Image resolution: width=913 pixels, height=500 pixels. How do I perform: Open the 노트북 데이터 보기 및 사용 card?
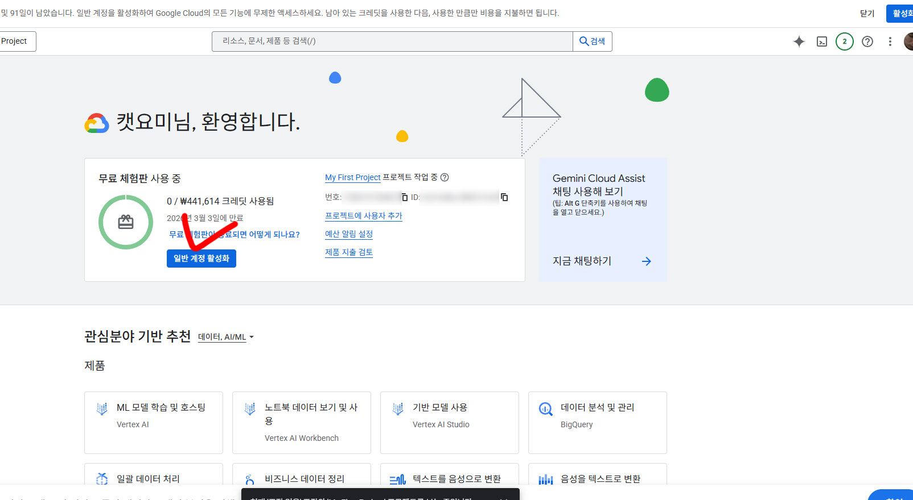[302, 423]
